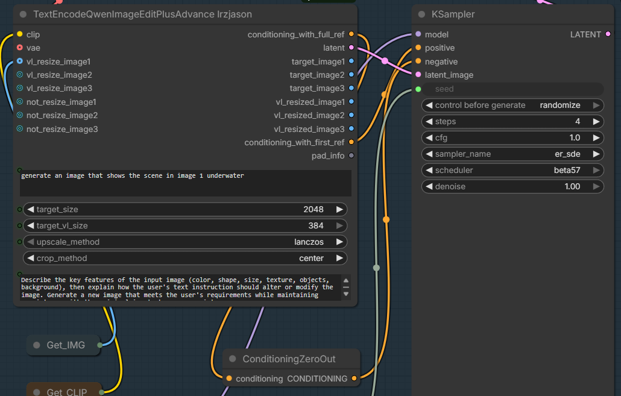
Task: Click the CONDITIONING output on ConditioningZeroOut
Action: pos(355,379)
